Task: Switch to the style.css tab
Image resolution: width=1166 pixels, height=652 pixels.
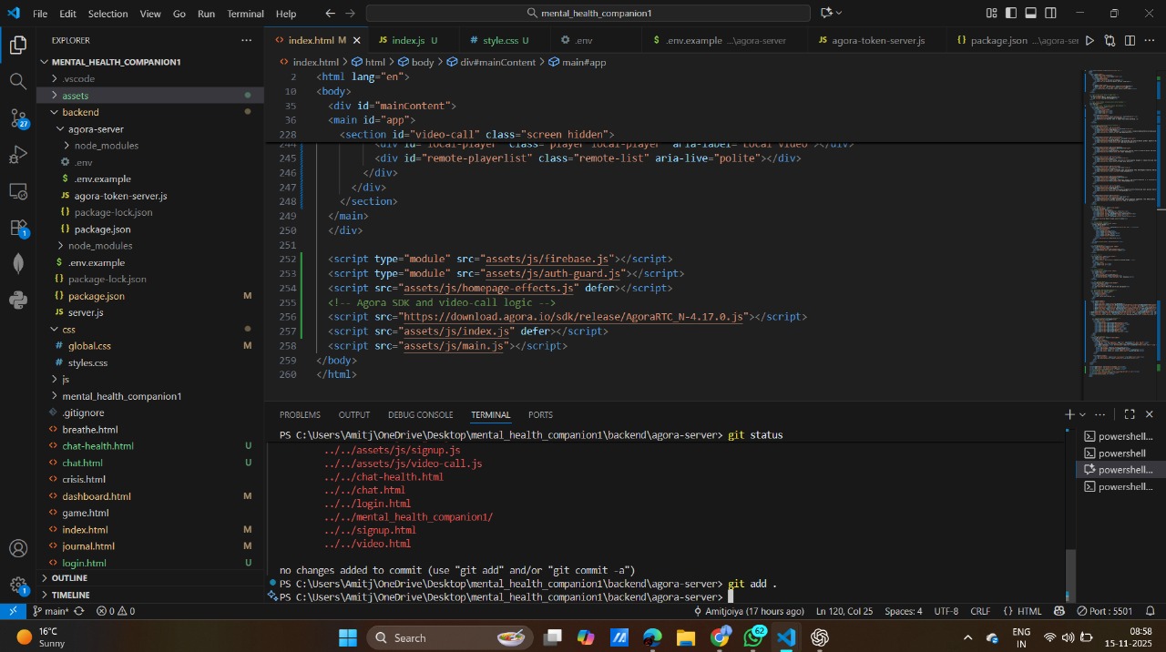Action: point(500,41)
